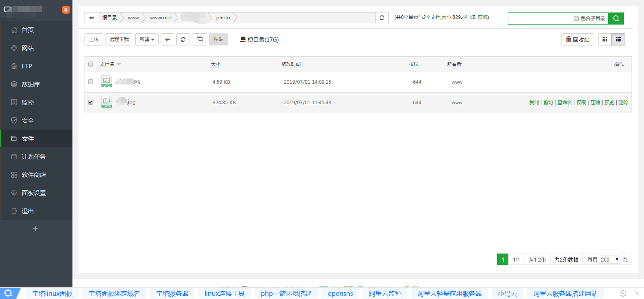Click 复制 for the 824.85 KB file
This screenshot has height=299, width=644.
pyautogui.click(x=534, y=103)
